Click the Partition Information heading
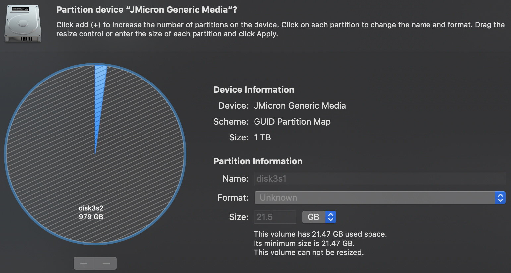The height and width of the screenshot is (273, 511). click(x=258, y=161)
